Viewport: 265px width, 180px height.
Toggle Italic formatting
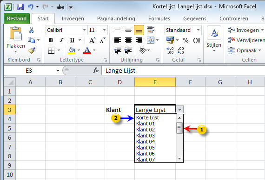[61, 40]
